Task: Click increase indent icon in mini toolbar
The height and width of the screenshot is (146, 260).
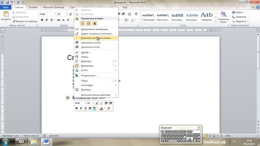Action: (x=110, y=103)
